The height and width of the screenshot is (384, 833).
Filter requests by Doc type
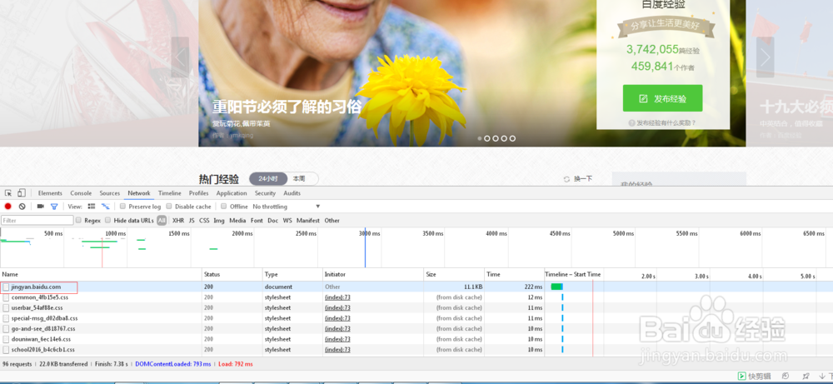272,221
